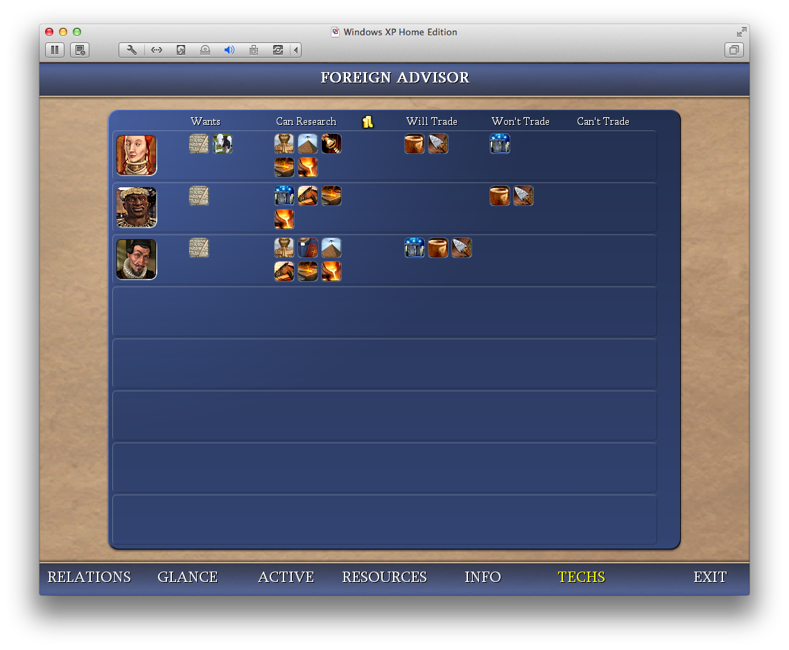The width and height of the screenshot is (789, 650).
Task: Select the bearded leader with ruff collar portrait
Action: pos(137,259)
